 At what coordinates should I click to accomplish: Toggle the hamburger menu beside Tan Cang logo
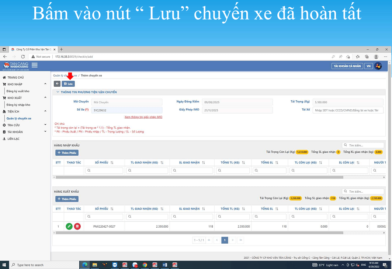point(35,65)
